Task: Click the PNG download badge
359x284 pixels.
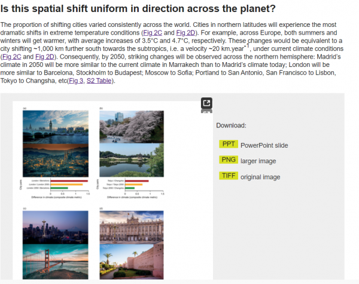Action: click(x=229, y=160)
